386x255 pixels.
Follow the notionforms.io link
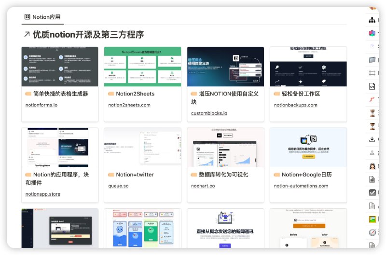[x=41, y=105]
